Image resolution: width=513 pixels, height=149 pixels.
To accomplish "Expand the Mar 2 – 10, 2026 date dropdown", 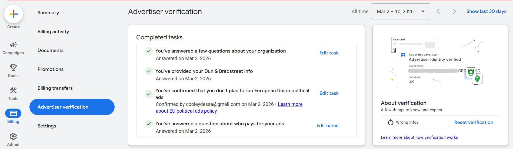I will tap(400, 11).
